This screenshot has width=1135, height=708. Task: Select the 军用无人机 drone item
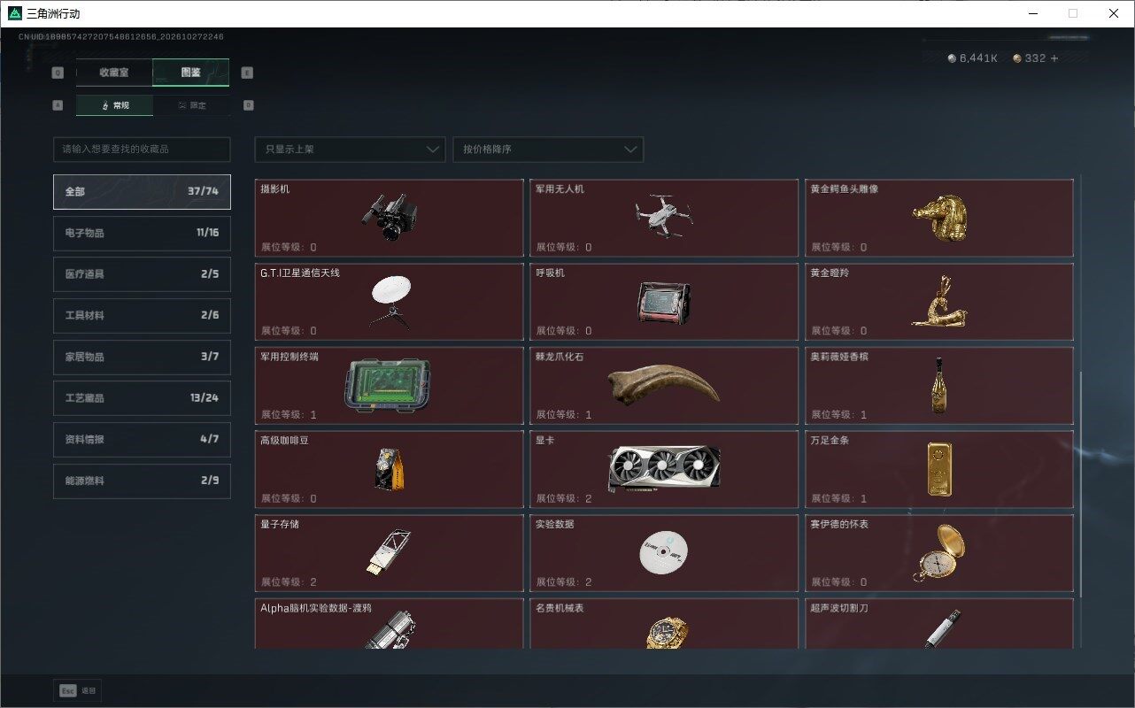click(x=664, y=218)
